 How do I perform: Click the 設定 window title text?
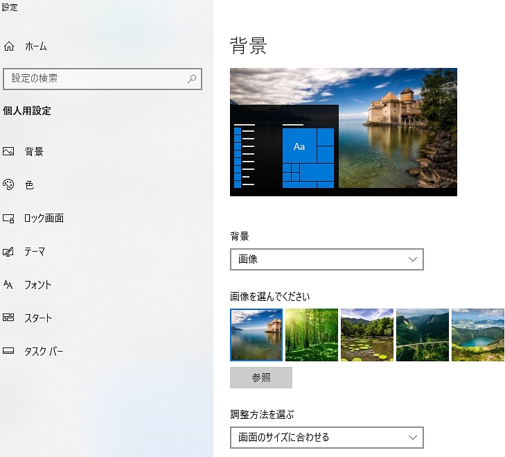coord(10,8)
